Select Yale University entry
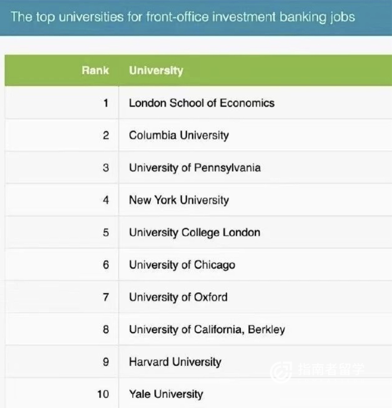 (166, 394)
